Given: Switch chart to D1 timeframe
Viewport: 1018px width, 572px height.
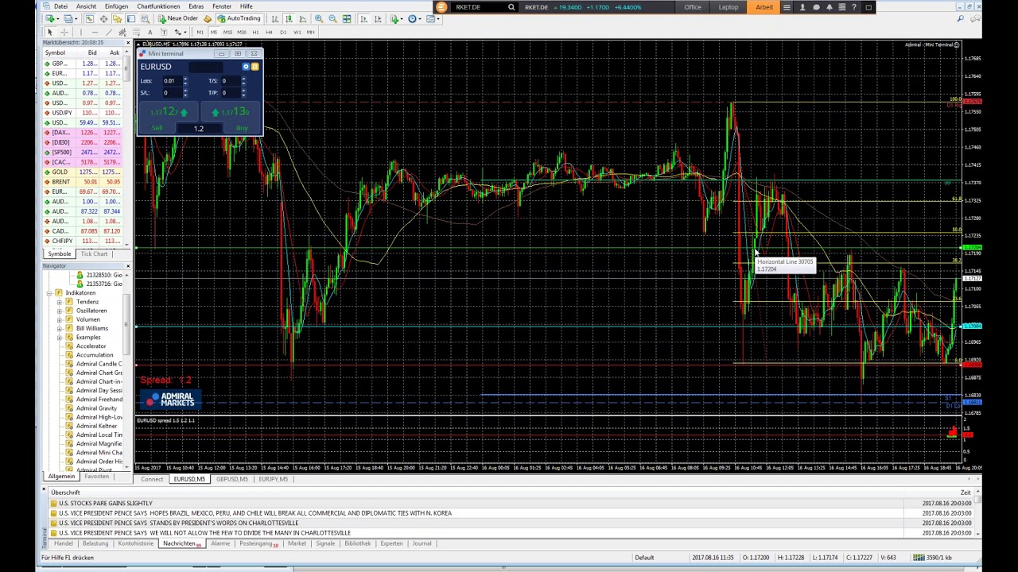Looking at the screenshot, I should 282,32.
